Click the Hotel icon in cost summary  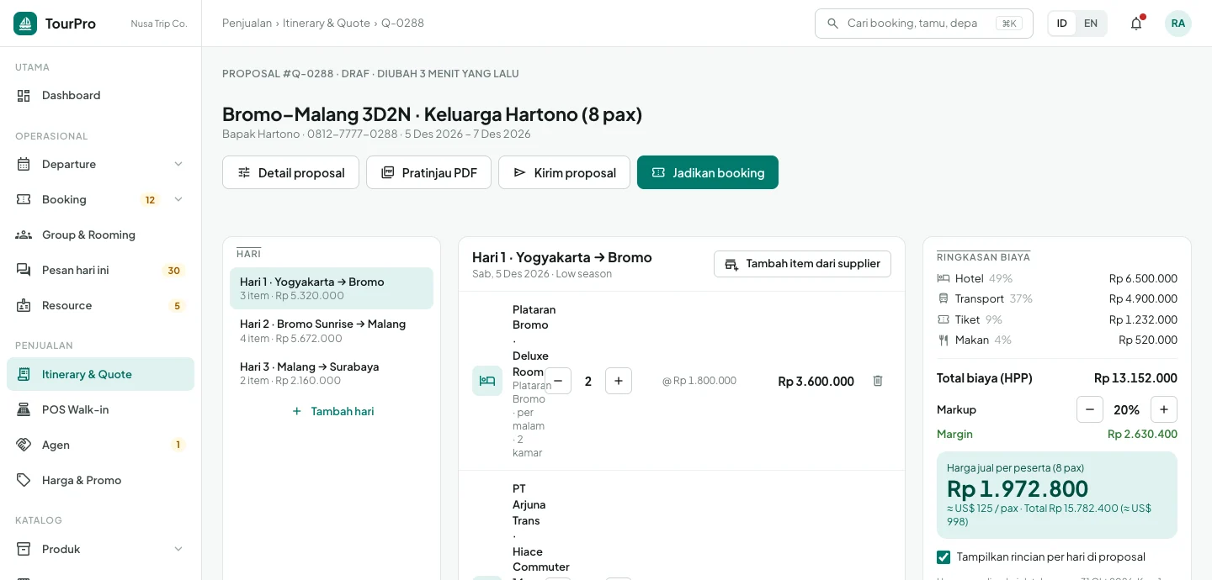click(x=944, y=278)
